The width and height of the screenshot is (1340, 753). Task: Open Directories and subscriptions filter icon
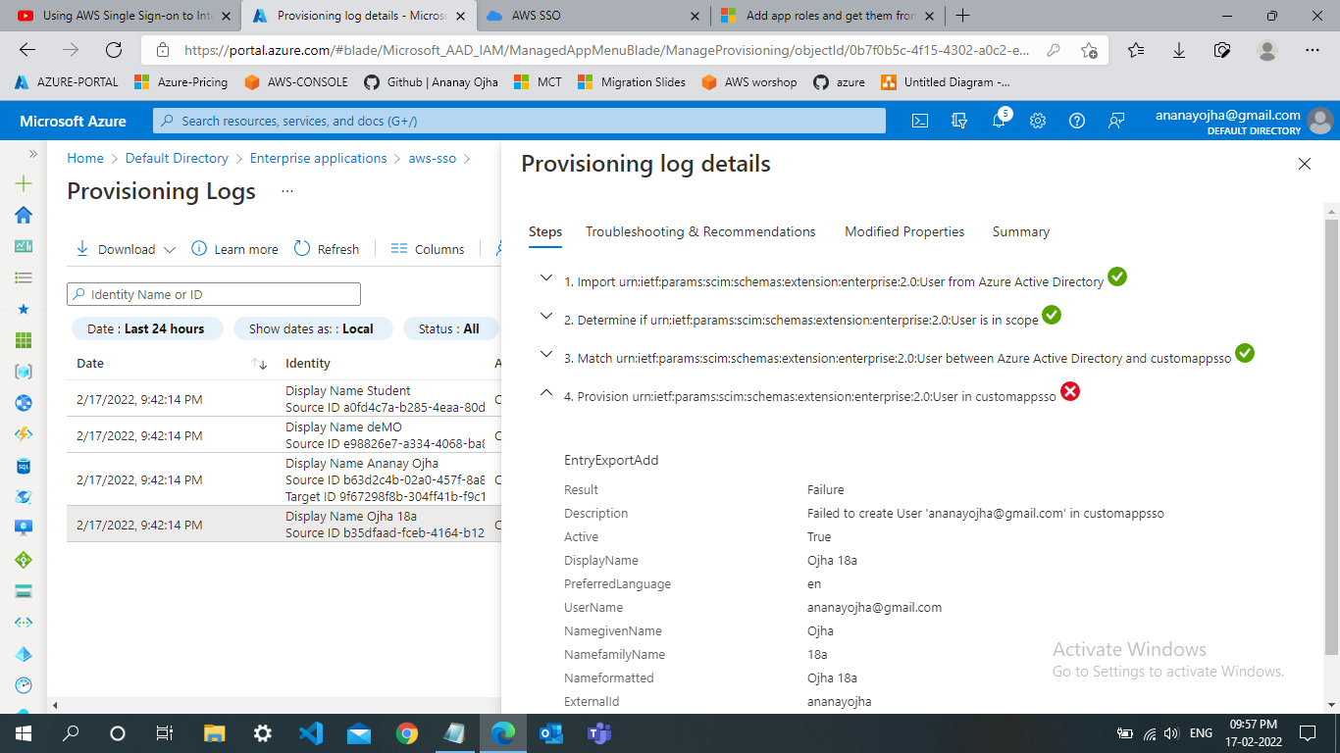(x=959, y=121)
